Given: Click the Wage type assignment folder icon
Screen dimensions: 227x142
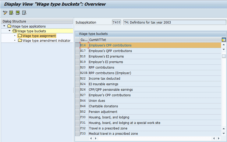Looking at the screenshot, I should pos(20,36).
